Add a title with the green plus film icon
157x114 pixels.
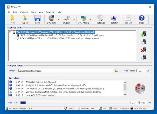pos(144,34)
